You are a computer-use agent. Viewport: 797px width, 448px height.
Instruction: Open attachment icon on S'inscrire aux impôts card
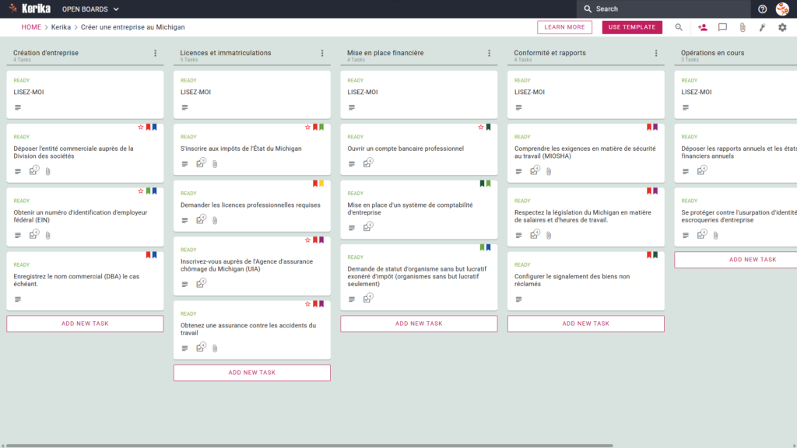click(x=215, y=164)
